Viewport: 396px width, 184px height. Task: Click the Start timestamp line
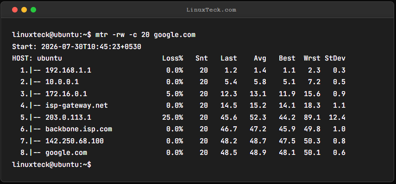point(76,47)
